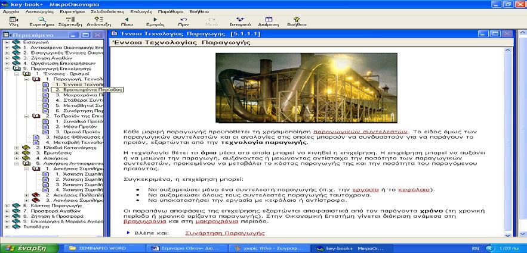Click the Βοήθεια help toolbar icon
The image size is (527, 253).
click(297, 20)
